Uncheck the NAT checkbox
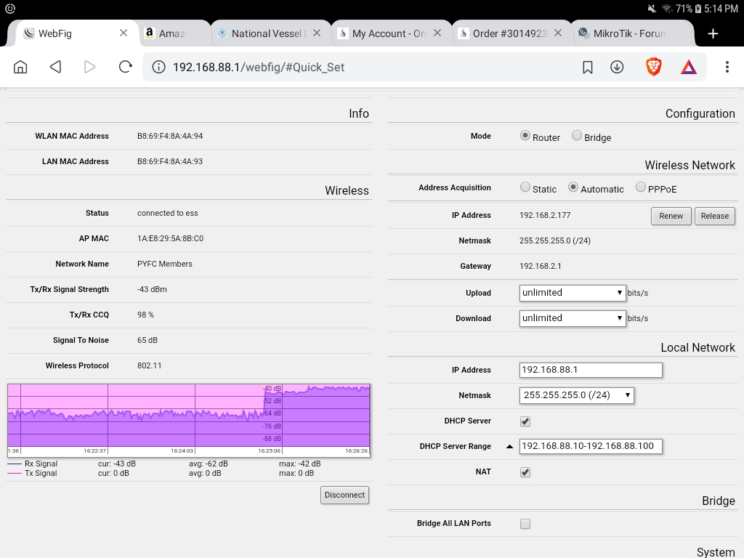744x558 pixels. (525, 472)
